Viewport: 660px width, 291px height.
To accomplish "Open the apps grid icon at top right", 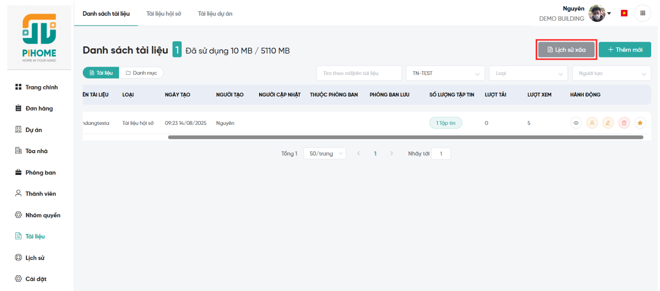I will pos(642,13).
